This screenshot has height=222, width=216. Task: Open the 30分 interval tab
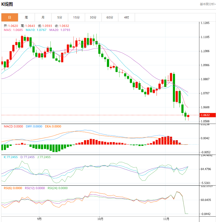click(x=93, y=17)
